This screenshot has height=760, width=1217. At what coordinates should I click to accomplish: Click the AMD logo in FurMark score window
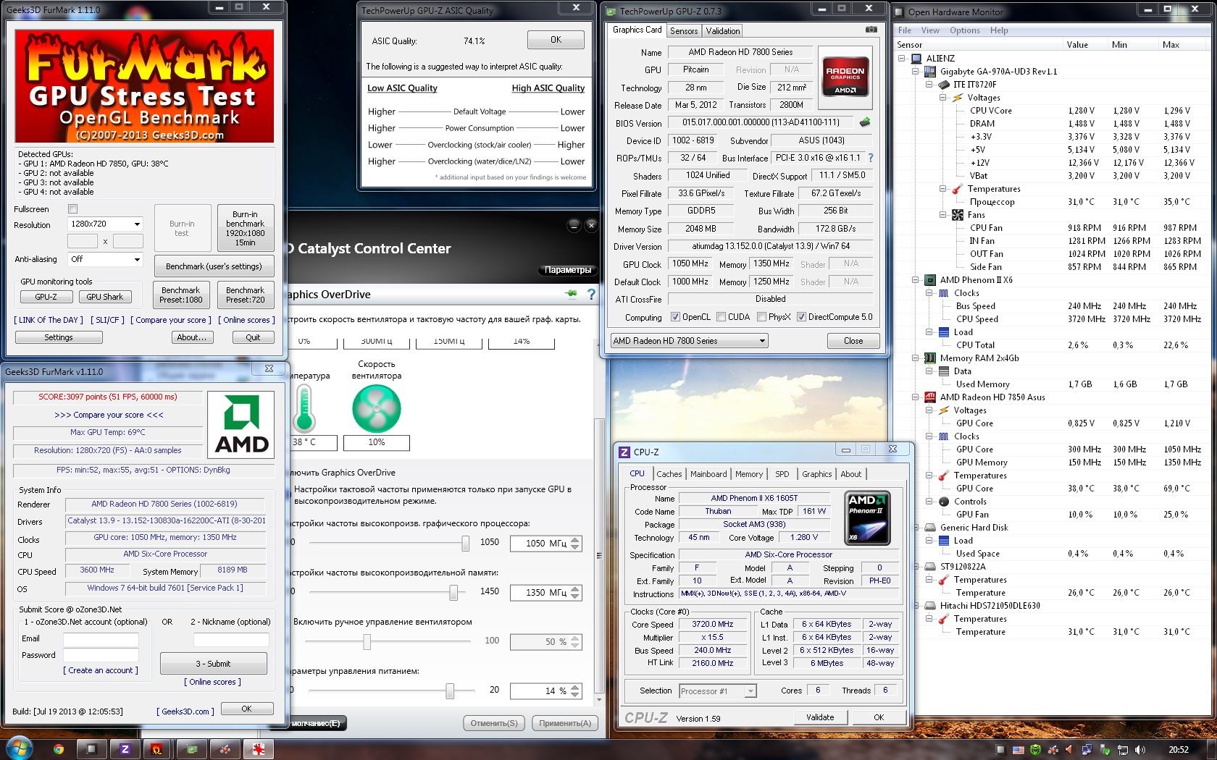tap(241, 425)
